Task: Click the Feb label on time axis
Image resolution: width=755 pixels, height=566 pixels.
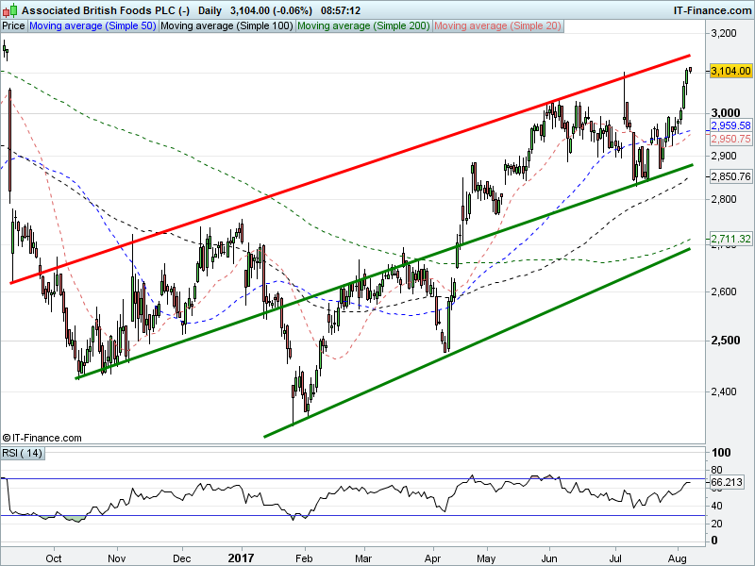Action: (x=304, y=558)
